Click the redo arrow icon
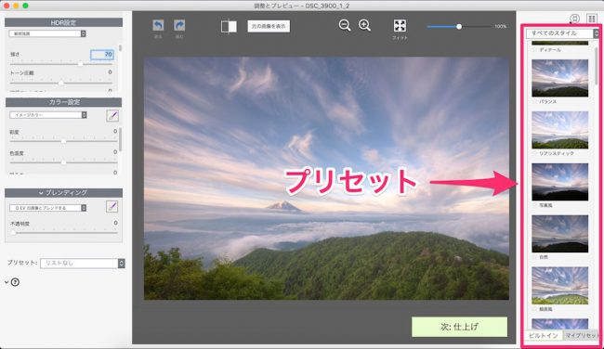 (179, 25)
